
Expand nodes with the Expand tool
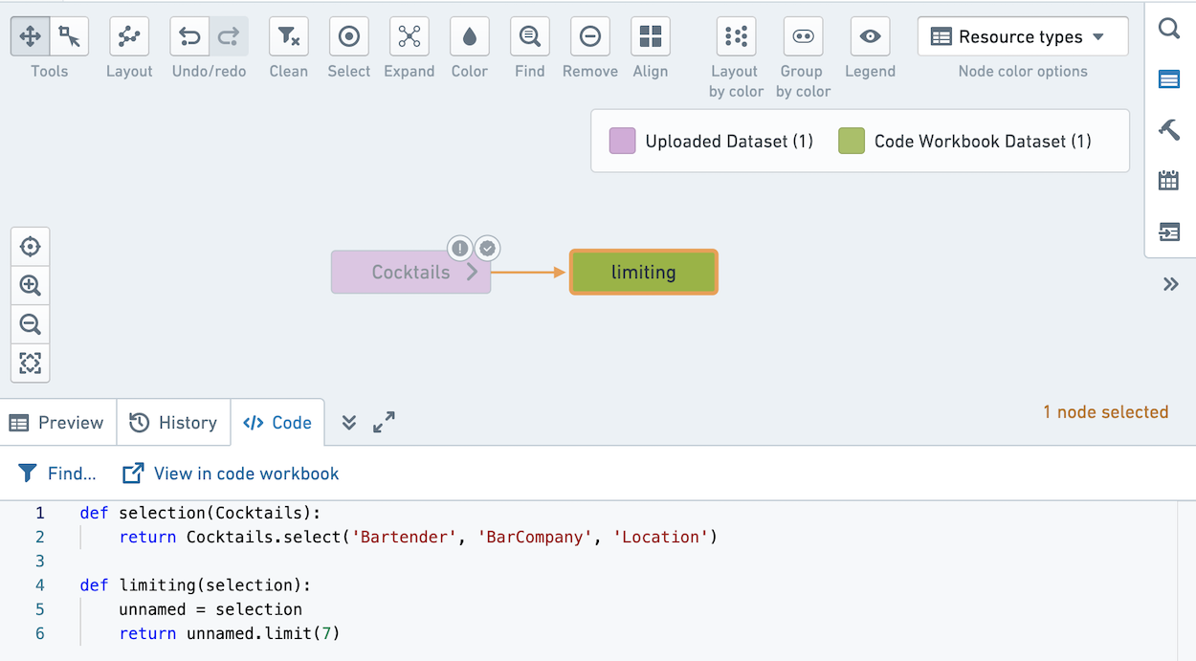coord(410,37)
